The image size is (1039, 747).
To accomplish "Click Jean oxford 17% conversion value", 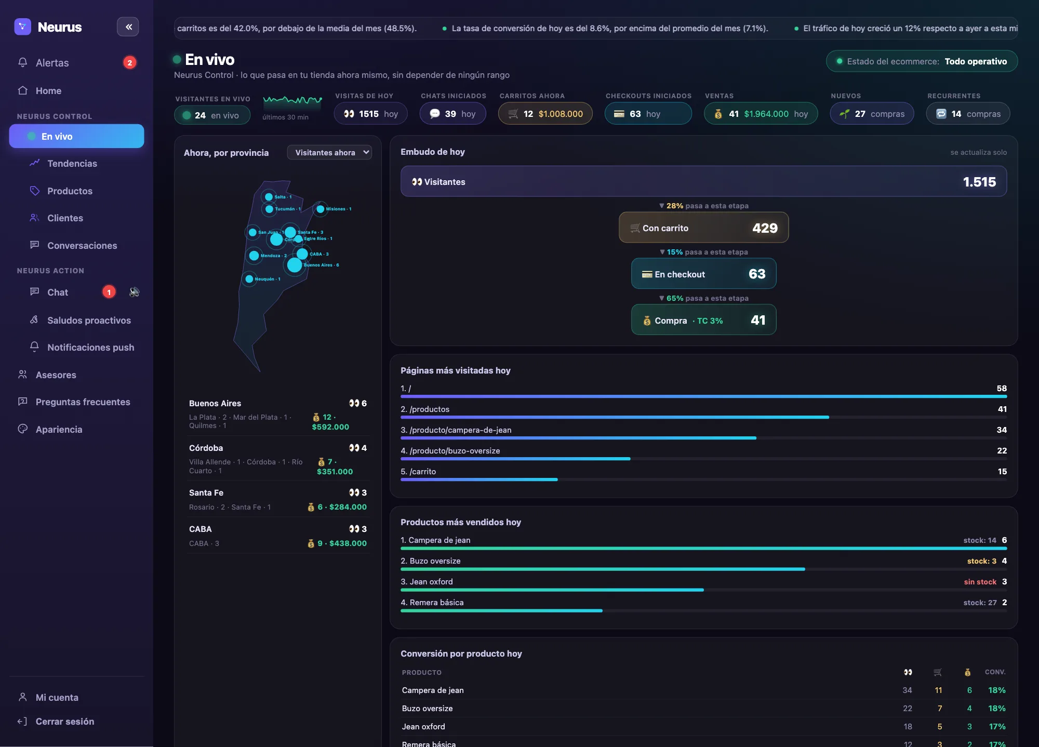I will coord(997,726).
